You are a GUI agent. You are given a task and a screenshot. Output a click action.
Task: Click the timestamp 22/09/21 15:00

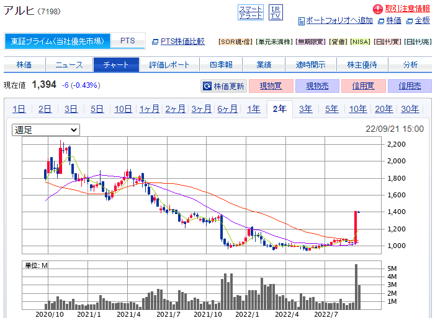tap(395, 129)
